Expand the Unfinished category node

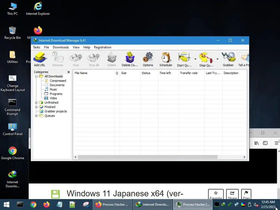36,103
